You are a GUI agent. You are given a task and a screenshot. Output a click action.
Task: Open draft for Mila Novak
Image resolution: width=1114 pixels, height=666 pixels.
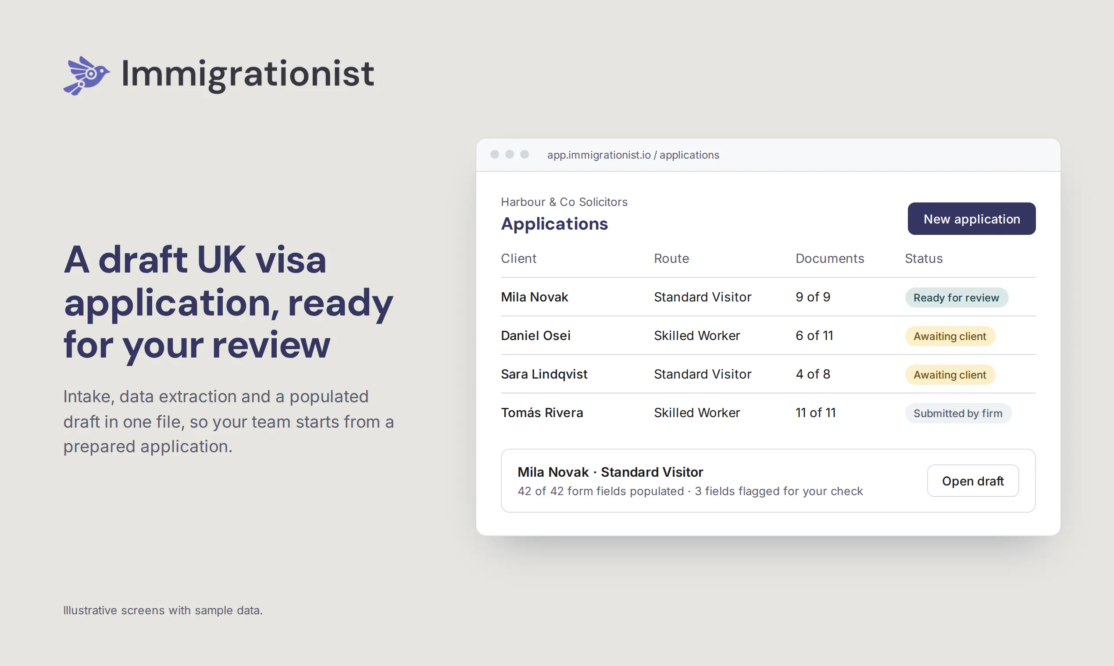coord(972,481)
